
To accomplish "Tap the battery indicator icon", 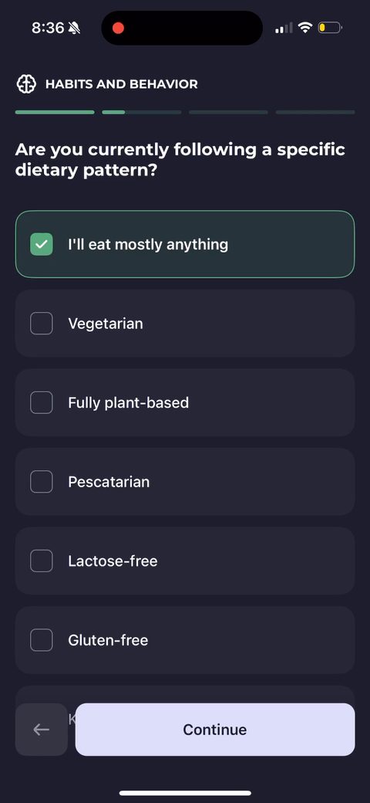I will pos(330,28).
